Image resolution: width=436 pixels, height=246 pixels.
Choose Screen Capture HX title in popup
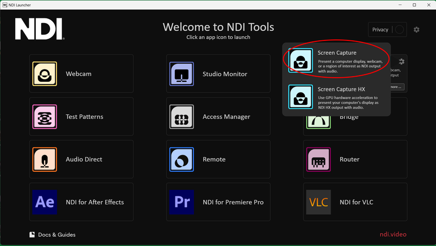pos(342,90)
